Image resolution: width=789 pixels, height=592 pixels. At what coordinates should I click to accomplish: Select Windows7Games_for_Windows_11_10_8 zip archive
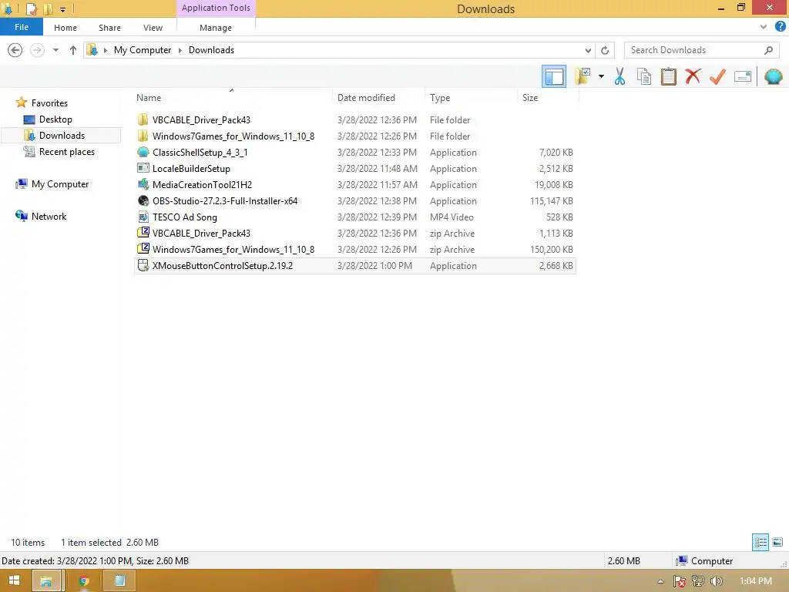355,249
